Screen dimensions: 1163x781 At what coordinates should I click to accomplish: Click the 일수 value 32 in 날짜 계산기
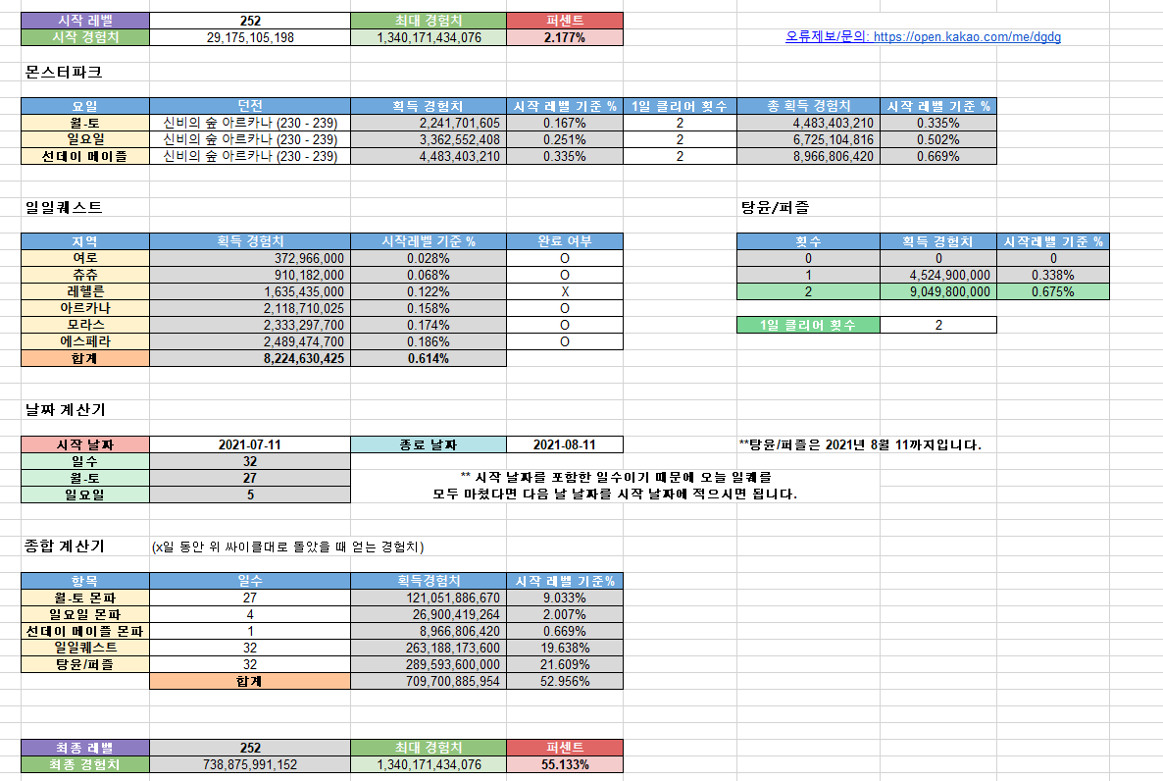(x=250, y=461)
